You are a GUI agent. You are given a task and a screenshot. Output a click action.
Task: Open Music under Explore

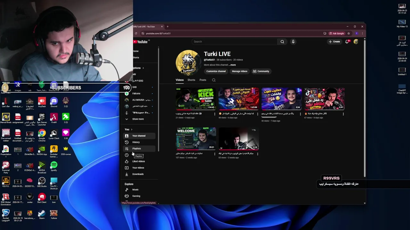[x=140, y=189]
